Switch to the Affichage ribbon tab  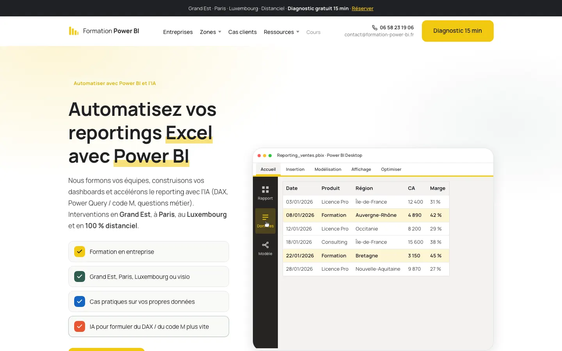click(x=361, y=169)
